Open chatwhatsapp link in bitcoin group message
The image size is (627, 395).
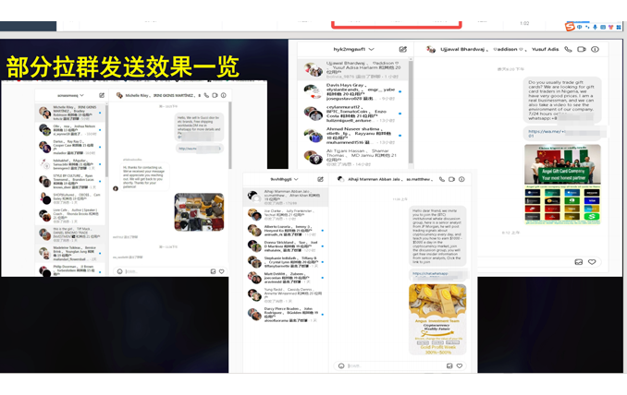[x=435, y=273]
